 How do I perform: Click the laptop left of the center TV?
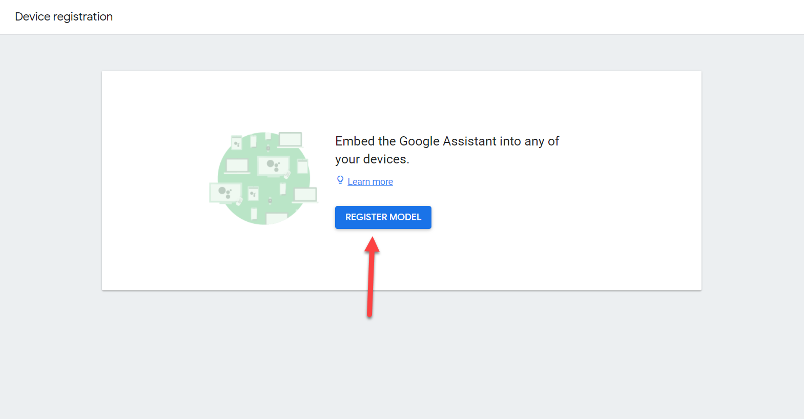(237, 165)
